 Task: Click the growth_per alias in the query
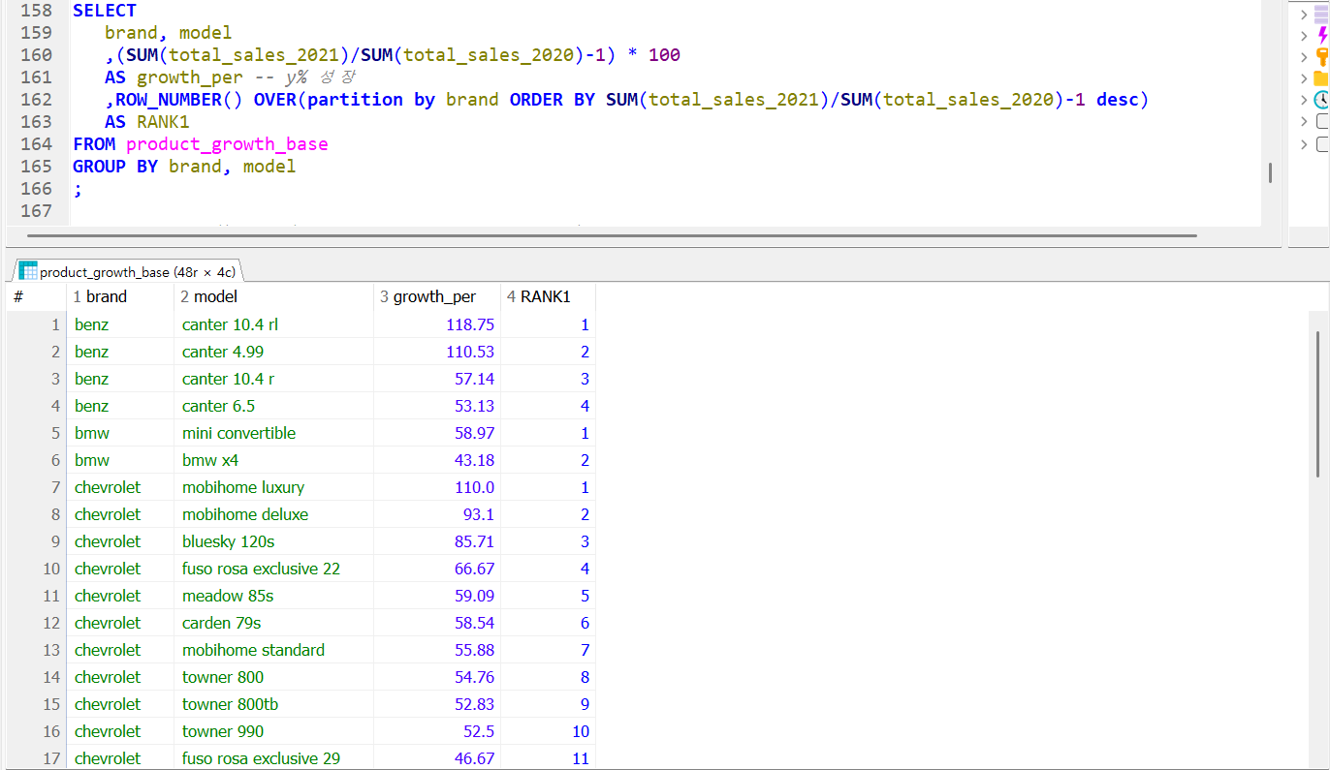190,77
